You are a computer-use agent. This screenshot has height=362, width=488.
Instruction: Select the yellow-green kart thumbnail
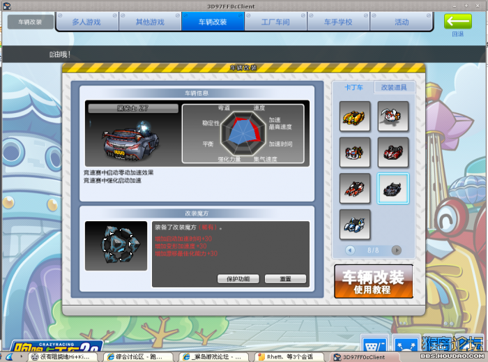click(355, 116)
